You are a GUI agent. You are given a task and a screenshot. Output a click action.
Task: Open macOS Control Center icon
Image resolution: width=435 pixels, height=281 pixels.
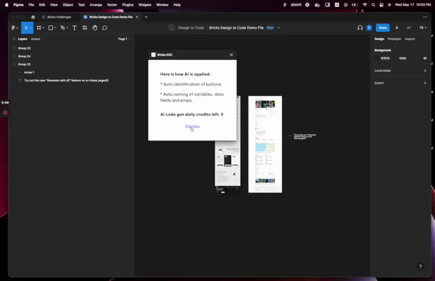pos(382,5)
